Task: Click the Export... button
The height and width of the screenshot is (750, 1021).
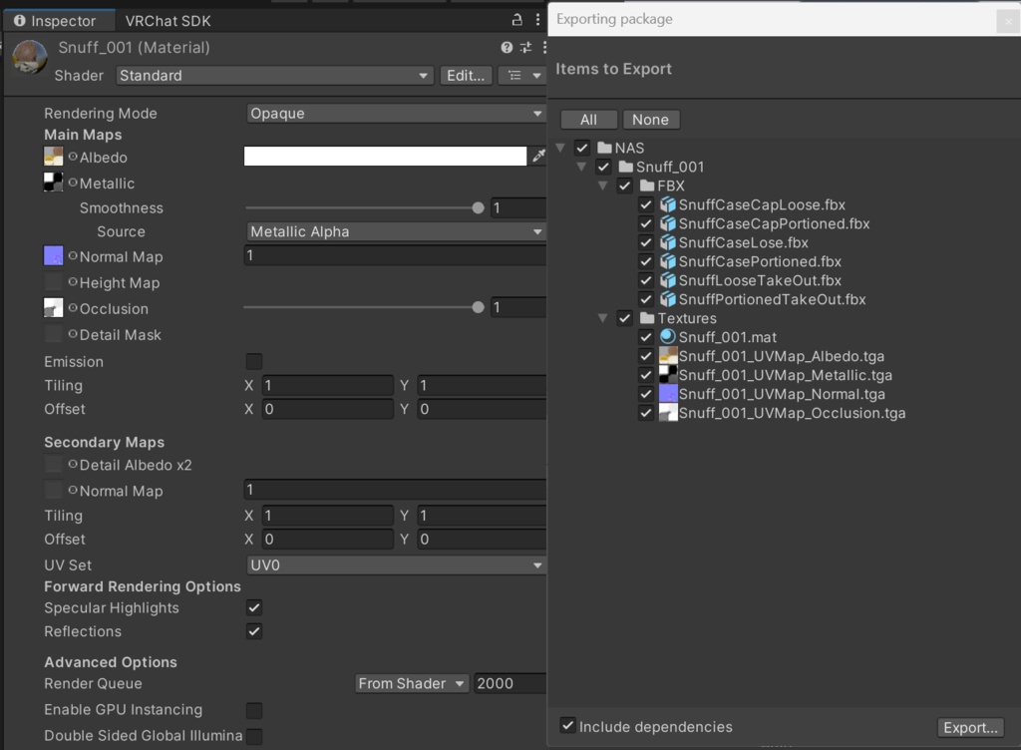Action: (x=970, y=727)
